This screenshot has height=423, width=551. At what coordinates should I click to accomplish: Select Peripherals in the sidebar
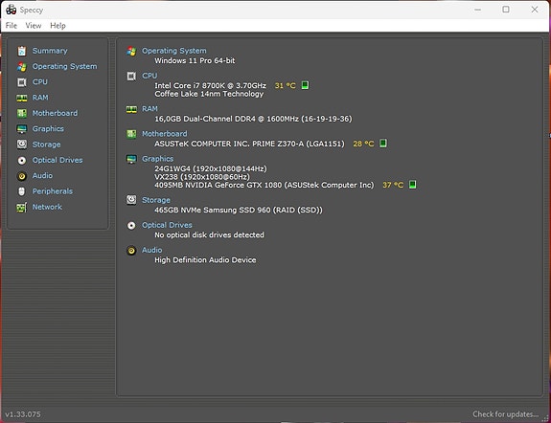53,191
